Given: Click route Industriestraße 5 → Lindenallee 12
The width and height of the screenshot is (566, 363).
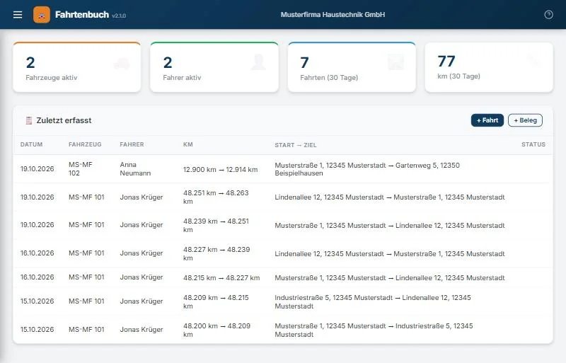Looking at the screenshot, I should (373, 302).
